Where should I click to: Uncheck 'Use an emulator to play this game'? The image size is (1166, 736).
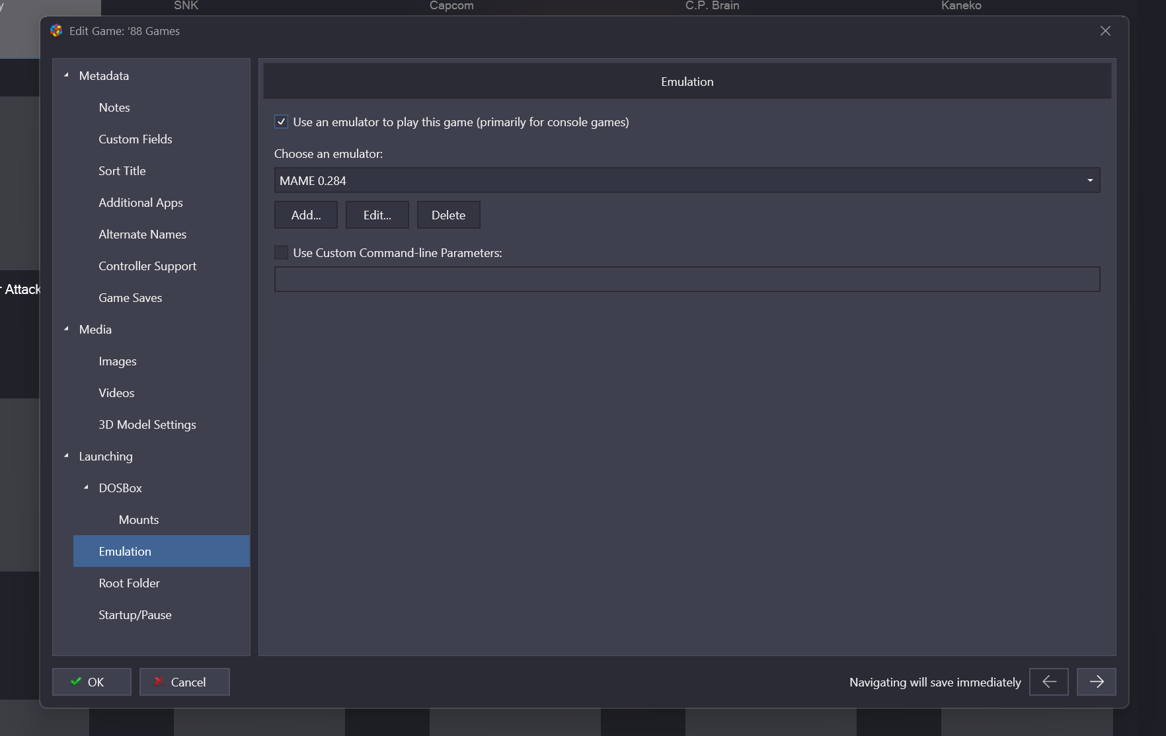pyautogui.click(x=281, y=122)
